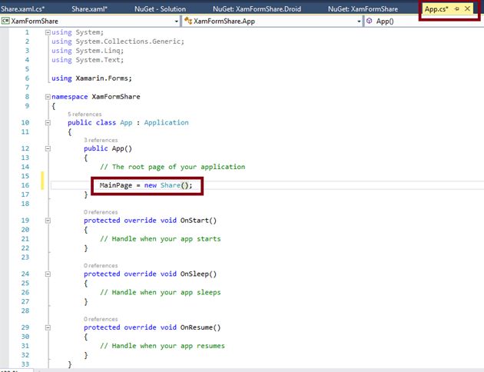484x372 pixels.
Task: Open '0 references' link above OnStart
Action: (x=101, y=212)
